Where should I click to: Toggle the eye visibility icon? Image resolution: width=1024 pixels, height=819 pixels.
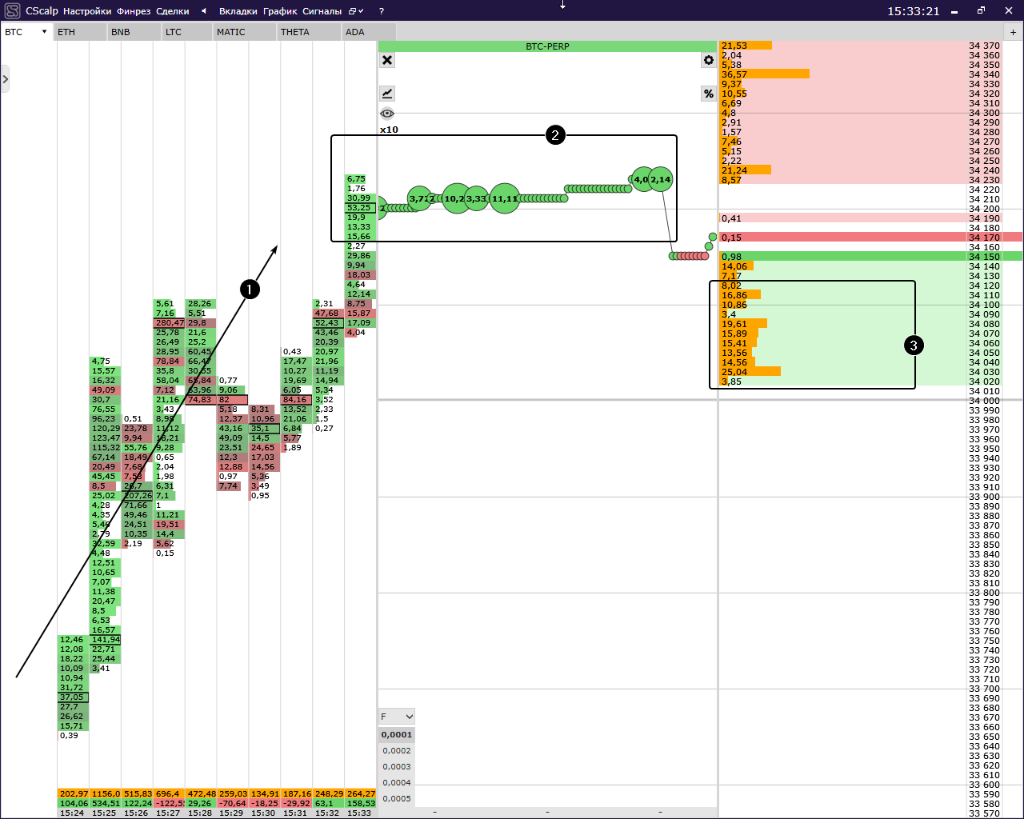387,114
